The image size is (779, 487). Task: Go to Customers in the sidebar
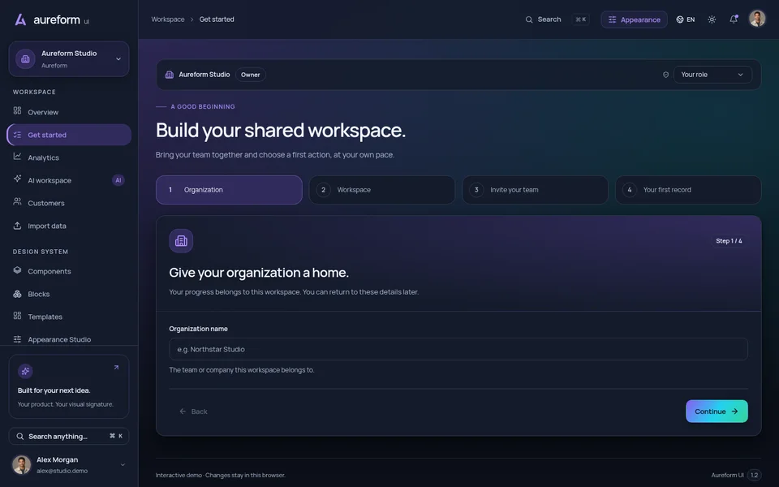(x=69, y=203)
